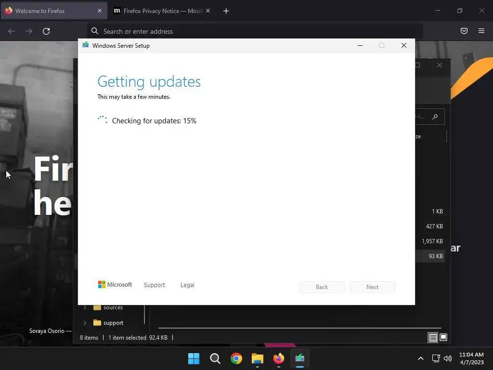Screen dimensions: 493x370
Task: Click the Firefox forward arrow
Action: (29, 31)
